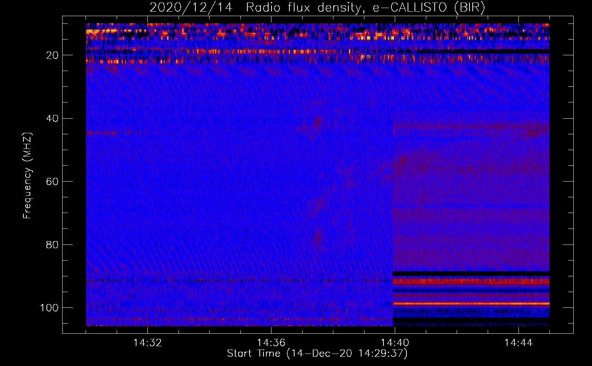Click the 14:44 time tick label
The height and width of the screenshot is (366, 592).
[518, 343]
